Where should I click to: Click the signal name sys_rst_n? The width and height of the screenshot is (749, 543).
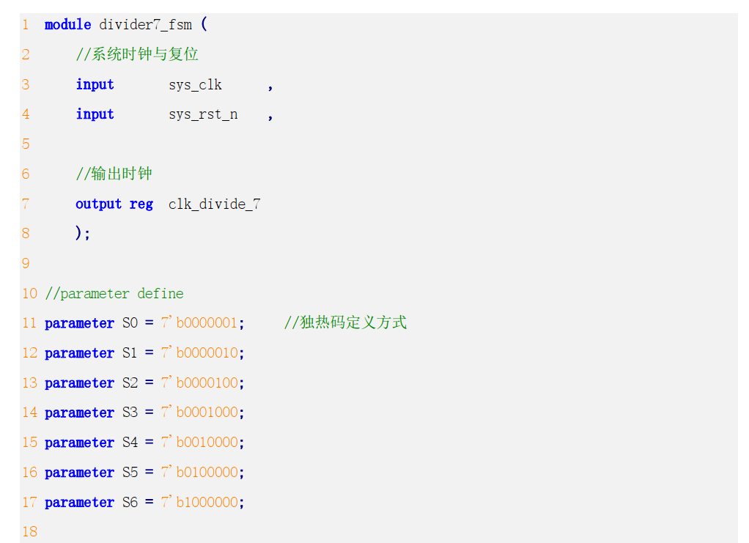pyautogui.click(x=203, y=114)
